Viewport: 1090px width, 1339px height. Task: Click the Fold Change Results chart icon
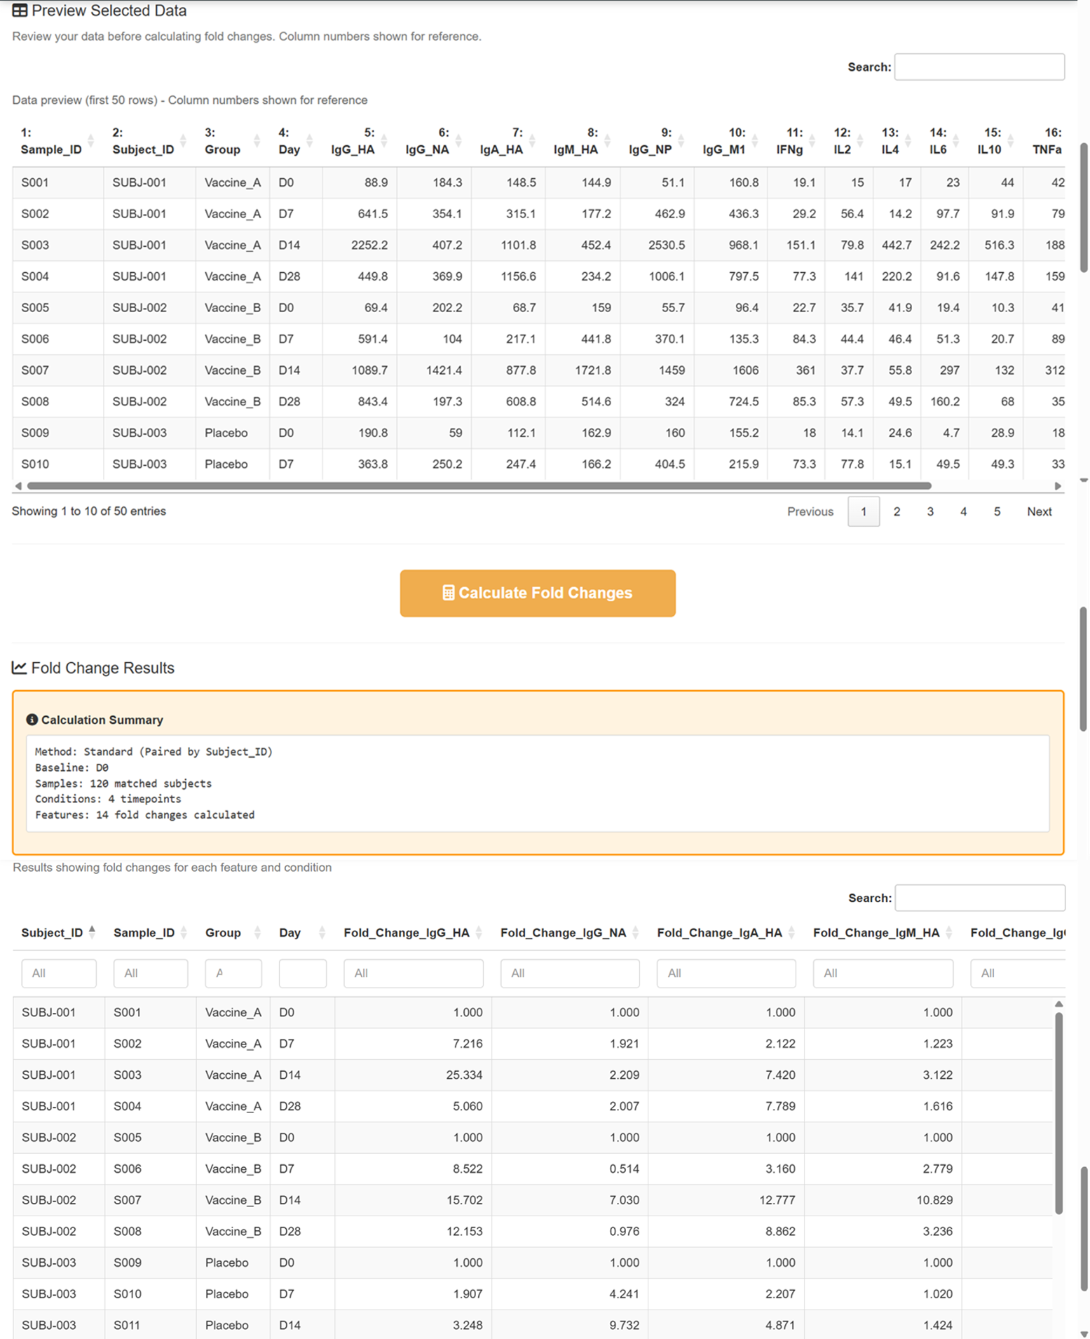click(x=19, y=668)
